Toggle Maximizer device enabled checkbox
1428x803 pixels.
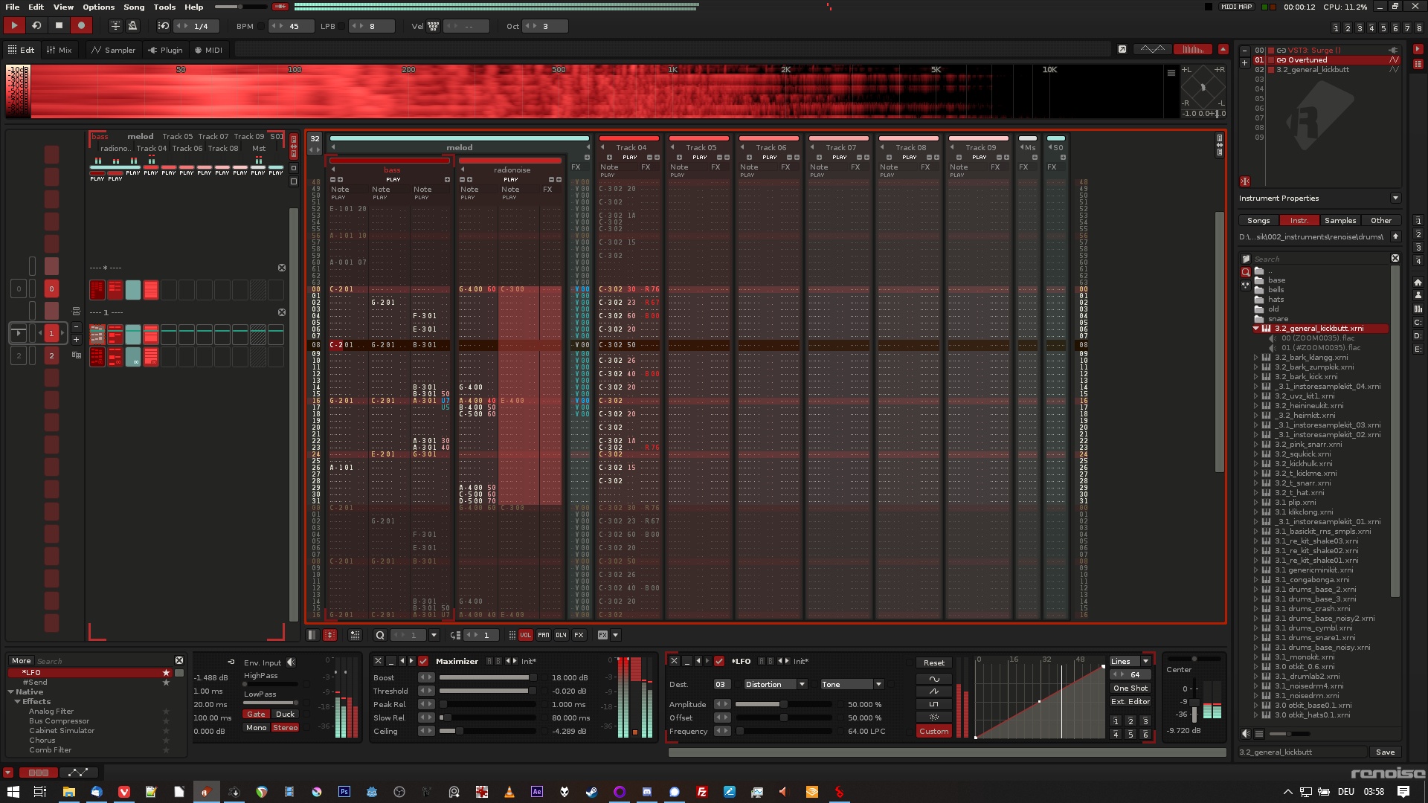(423, 661)
